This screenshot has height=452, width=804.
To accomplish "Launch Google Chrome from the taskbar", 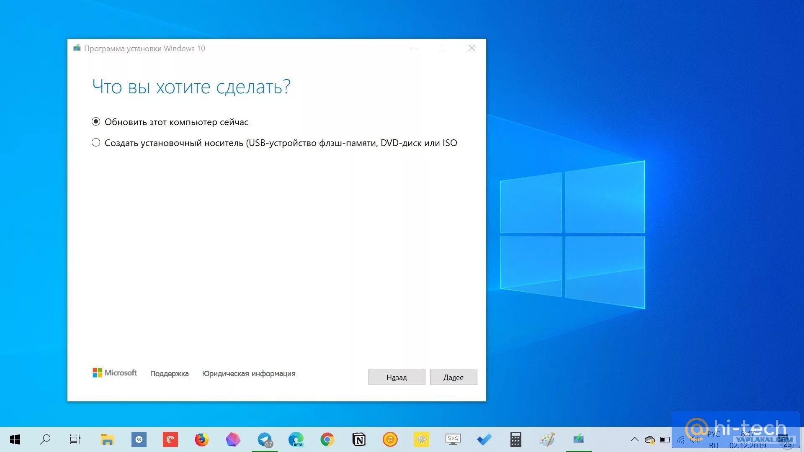I will [x=327, y=439].
